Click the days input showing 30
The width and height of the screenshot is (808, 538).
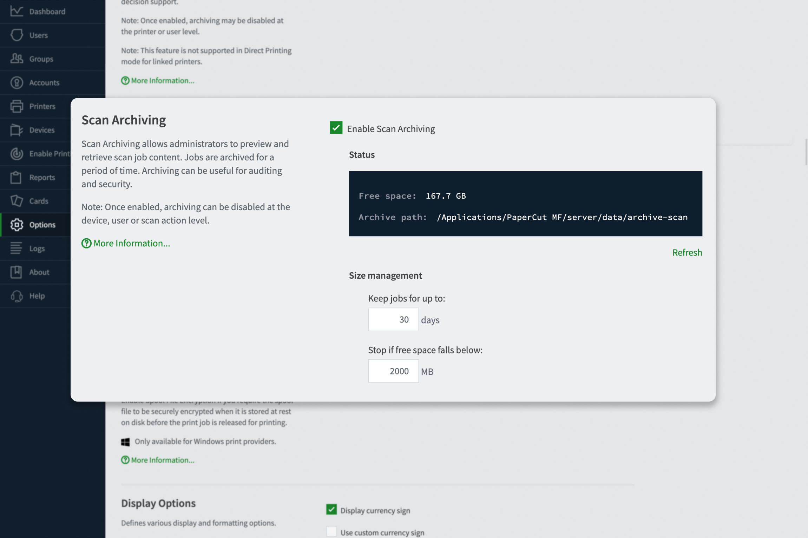tap(393, 319)
